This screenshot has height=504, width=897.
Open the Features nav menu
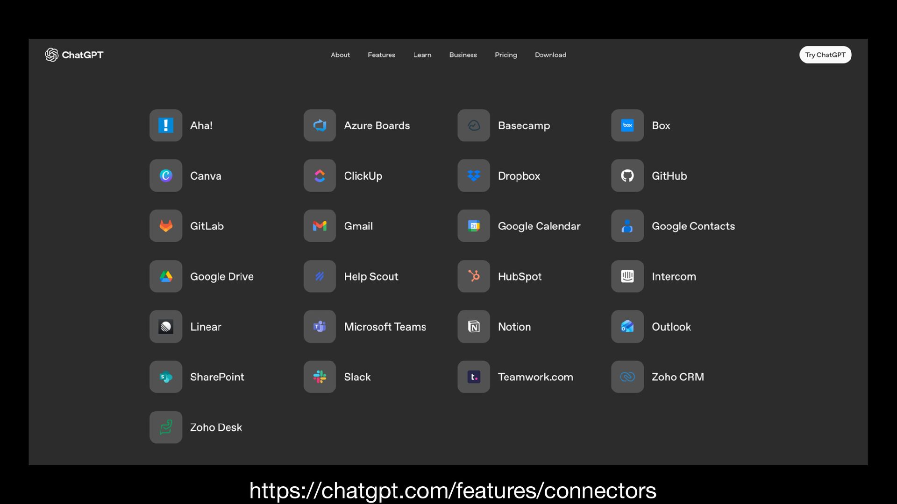click(x=381, y=55)
